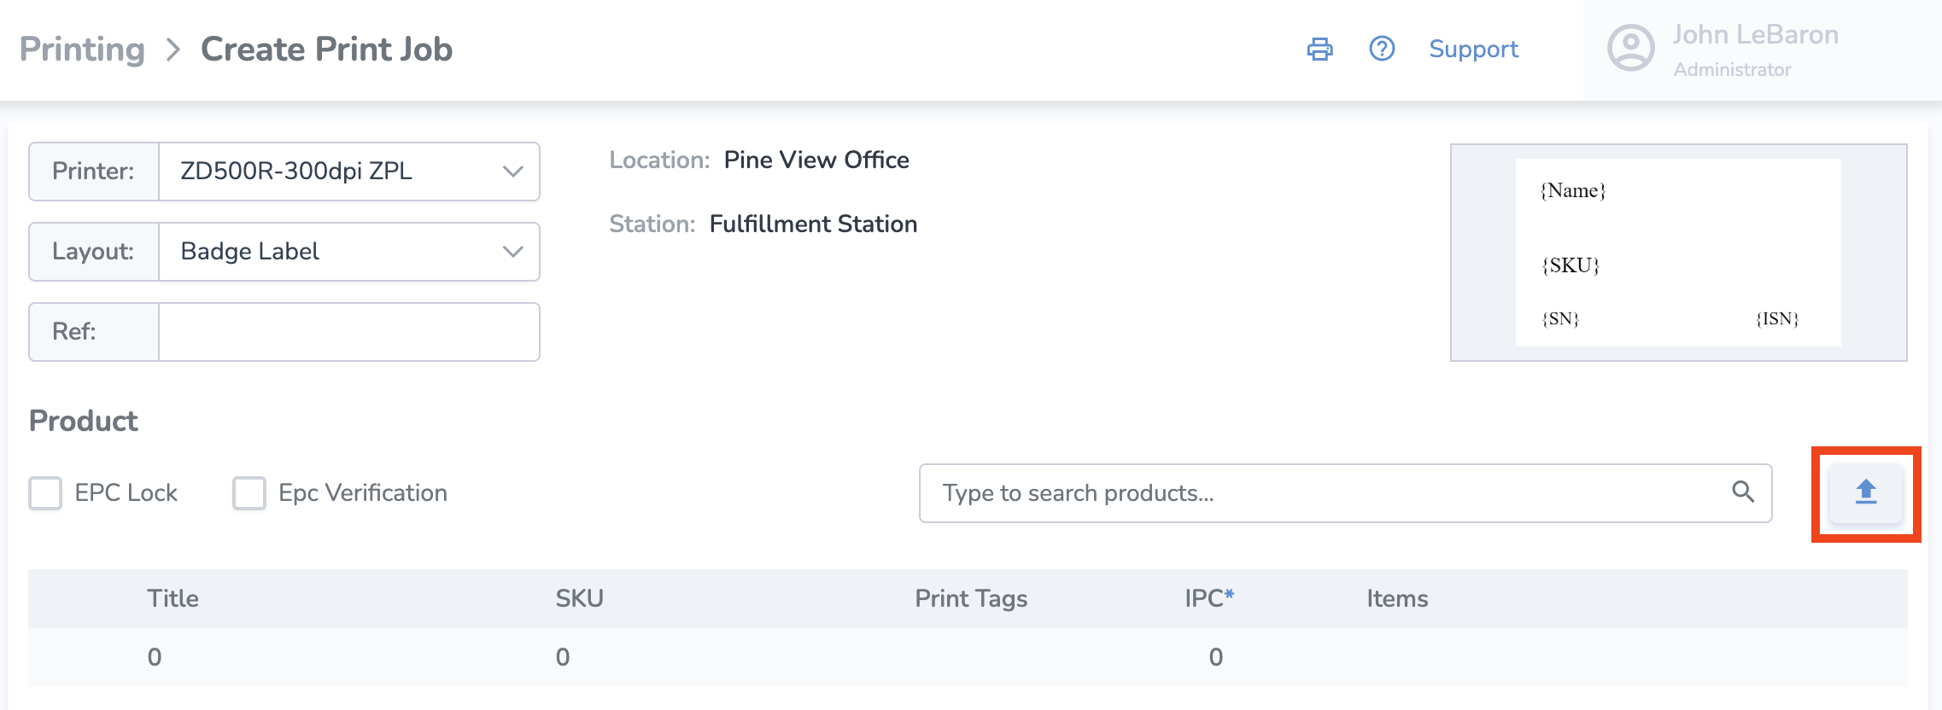This screenshot has width=1942, height=710.
Task: Click the user avatar icon
Action: (x=1630, y=49)
